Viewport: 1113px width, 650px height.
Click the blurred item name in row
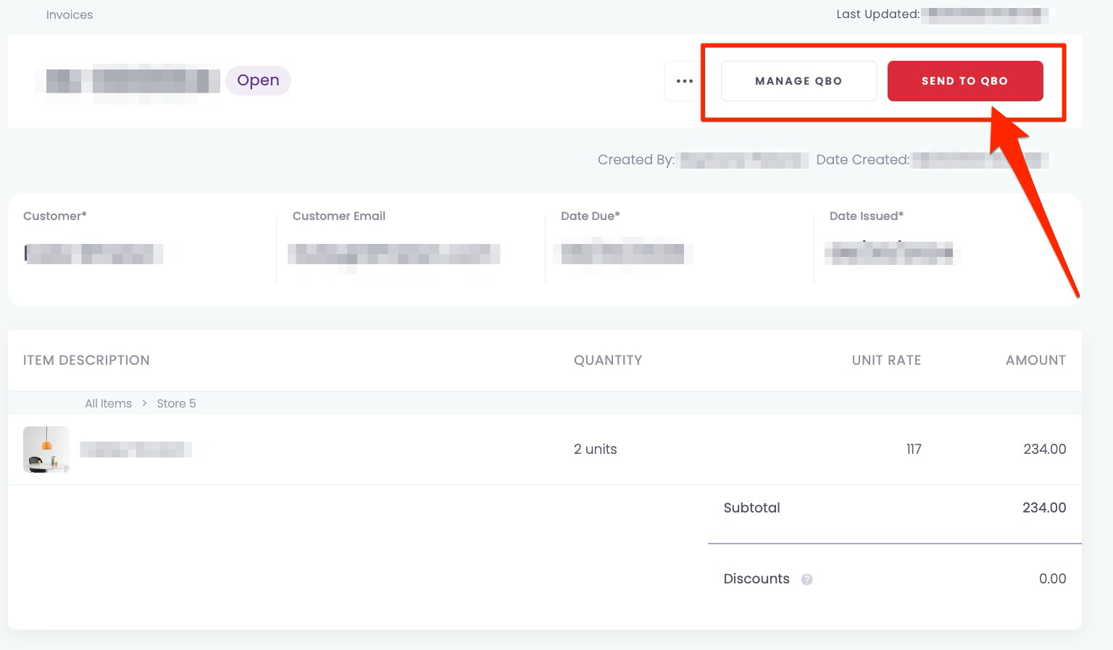(136, 449)
